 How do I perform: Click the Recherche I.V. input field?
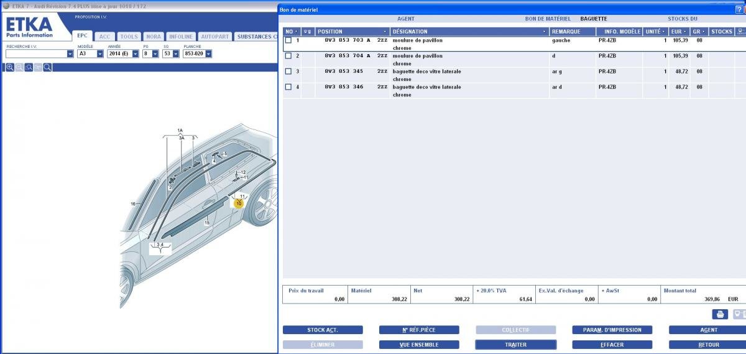coord(35,54)
